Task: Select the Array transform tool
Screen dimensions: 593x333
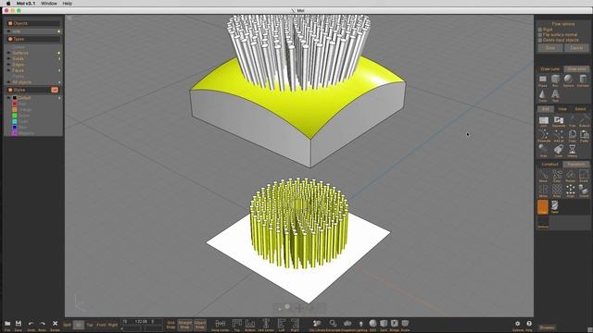Action: [x=557, y=191]
